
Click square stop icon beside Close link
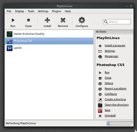(x=100, y=78)
